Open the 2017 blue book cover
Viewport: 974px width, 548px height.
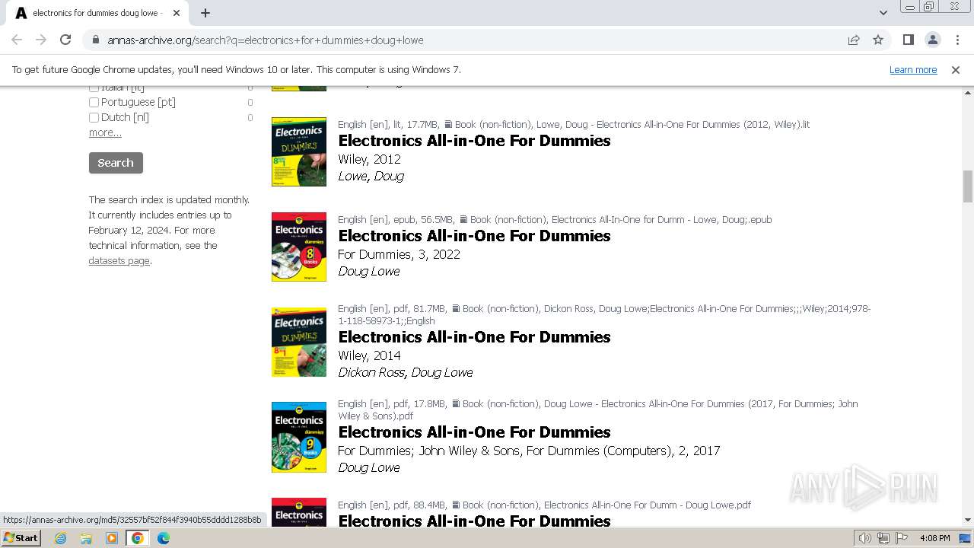pyautogui.click(x=299, y=437)
